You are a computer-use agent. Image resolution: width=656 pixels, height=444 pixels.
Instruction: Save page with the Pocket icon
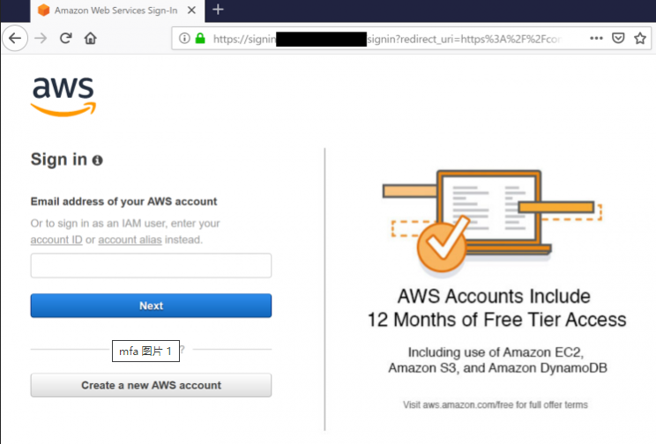618,39
